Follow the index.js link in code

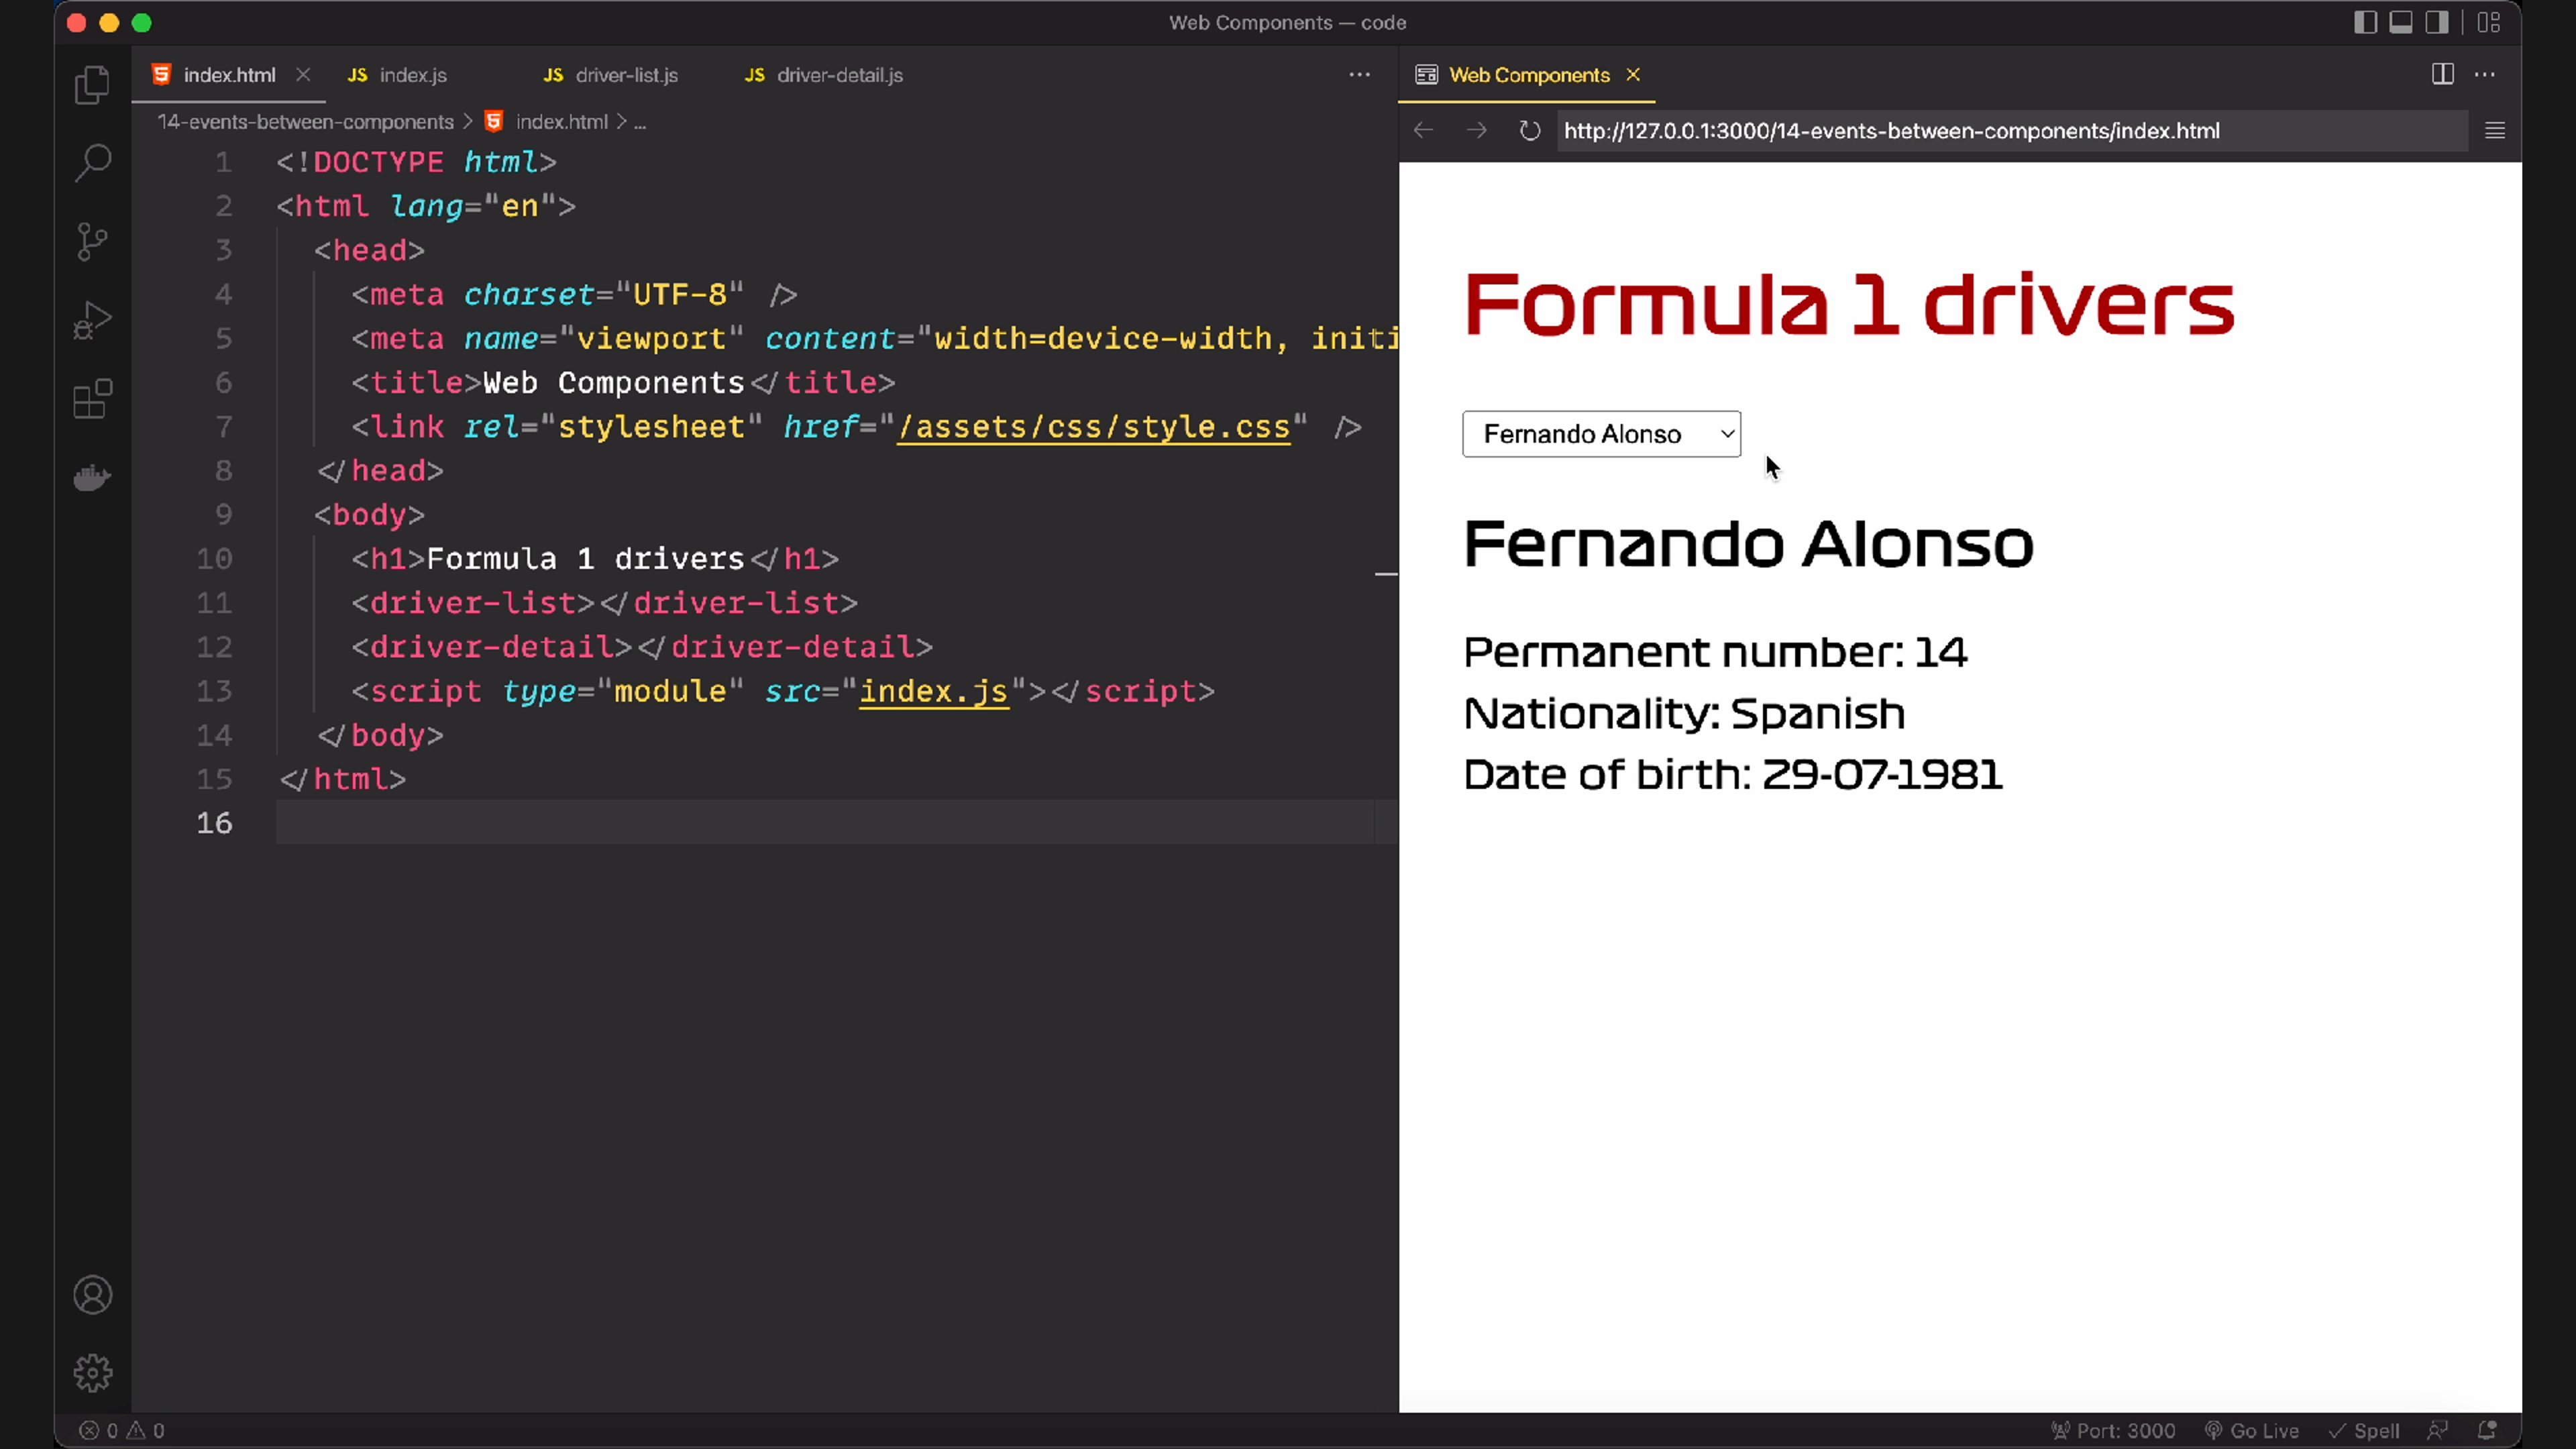point(933,691)
